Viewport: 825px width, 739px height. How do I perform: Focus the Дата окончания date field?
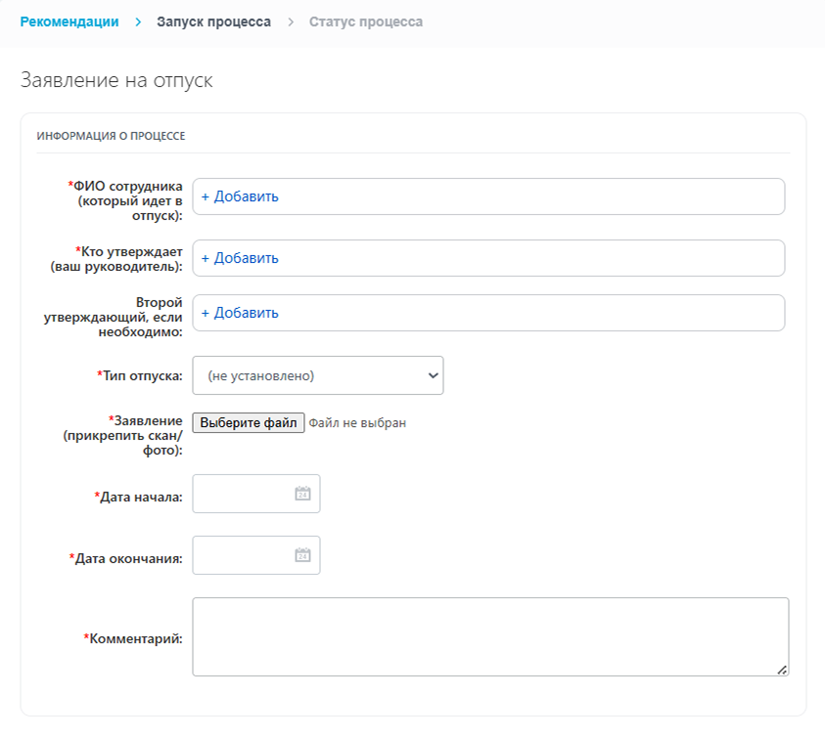(x=245, y=555)
